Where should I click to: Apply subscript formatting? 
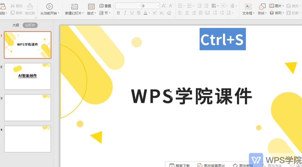click(161, 13)
